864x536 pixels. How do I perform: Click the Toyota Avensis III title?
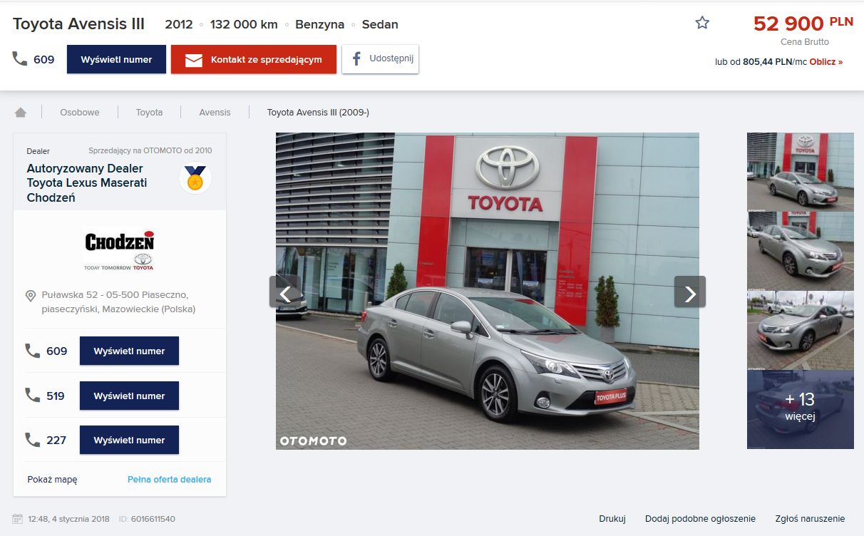tap(78, 24)
